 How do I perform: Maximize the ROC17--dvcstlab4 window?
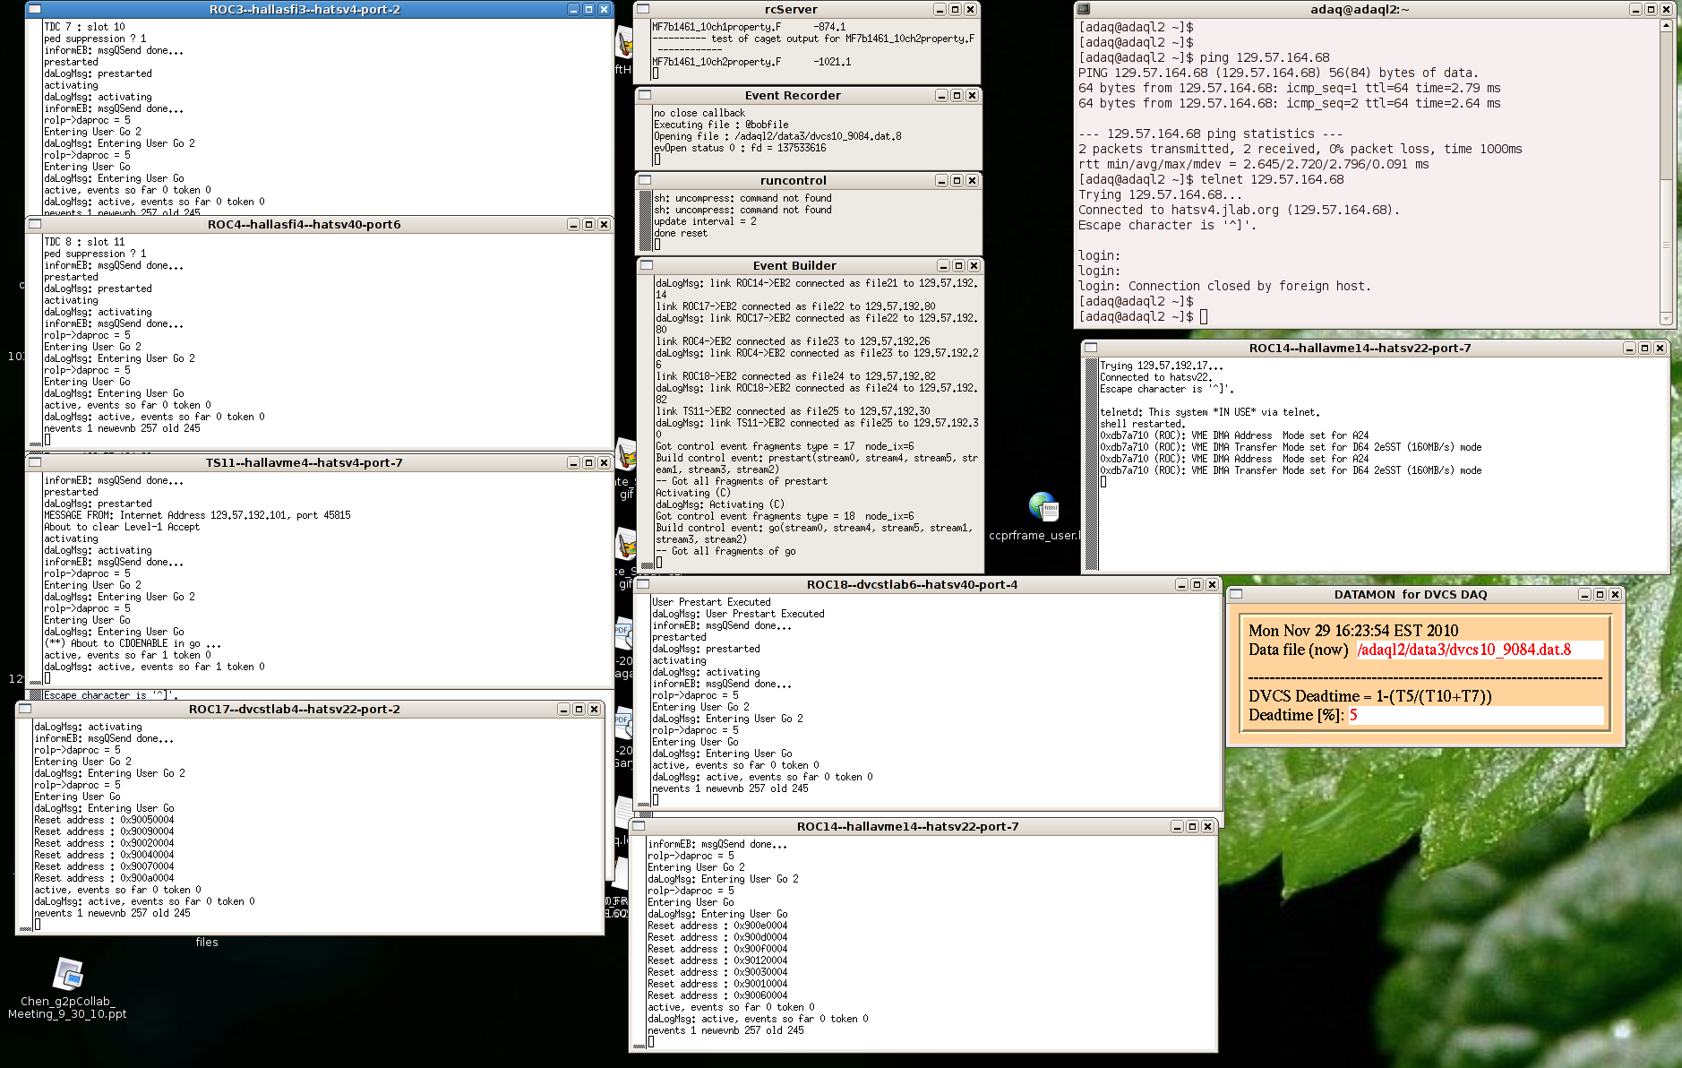coord(579,709)
